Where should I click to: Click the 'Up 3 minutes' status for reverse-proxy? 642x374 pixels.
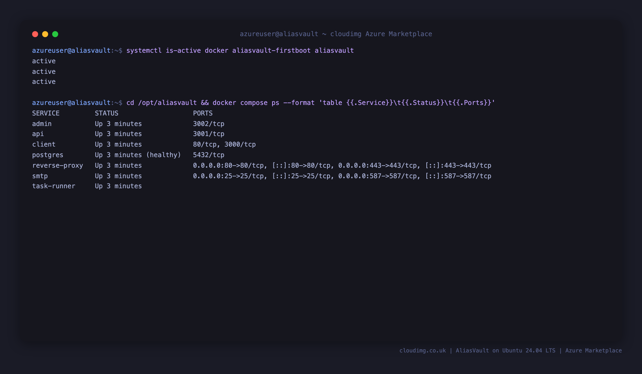(x=118, y=165)
